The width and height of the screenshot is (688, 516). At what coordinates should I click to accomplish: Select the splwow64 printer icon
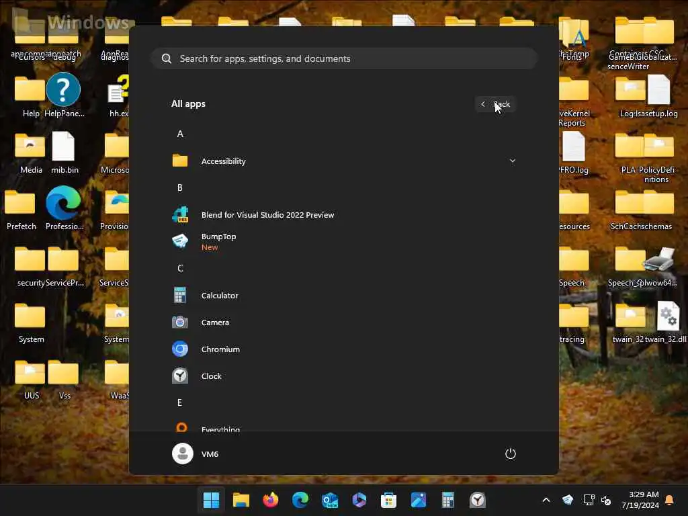tap(658, 266)
